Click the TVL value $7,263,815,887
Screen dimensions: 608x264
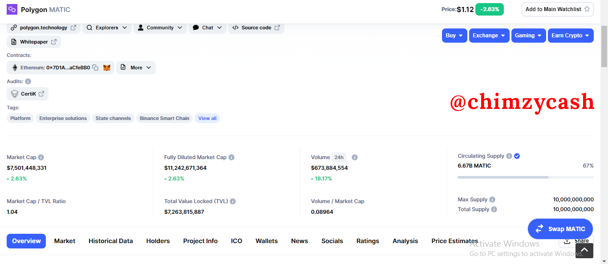tap(184, 212)
